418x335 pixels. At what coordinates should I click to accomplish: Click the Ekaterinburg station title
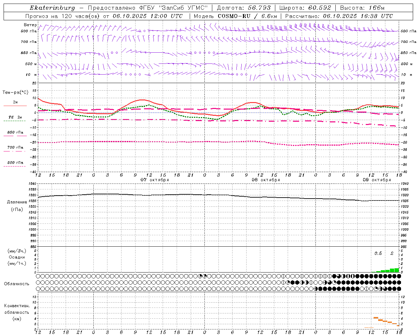click(52, 8)
